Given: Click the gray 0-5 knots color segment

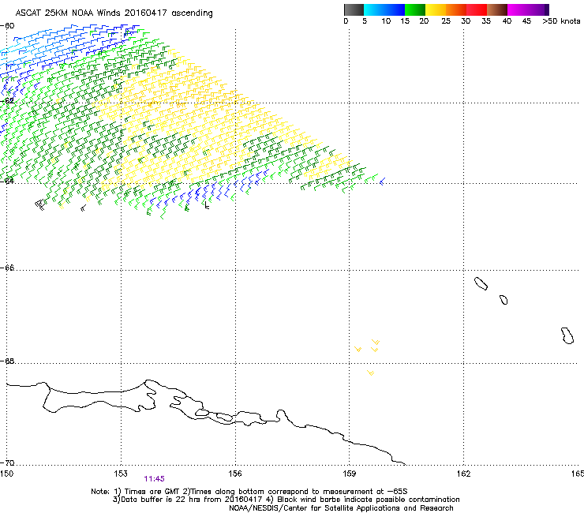Looking at the screenshot, I should coord(354,9).
